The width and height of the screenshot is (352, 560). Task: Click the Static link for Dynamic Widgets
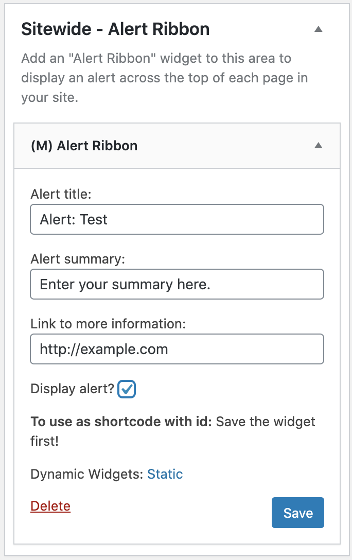(x=165, y=474)
